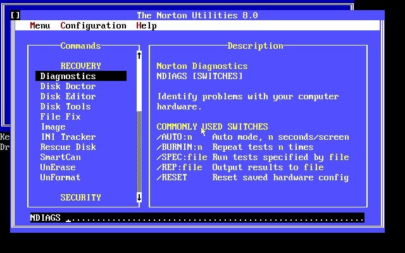
Task: Select Disk Editor command
Action: pos(68,96)
